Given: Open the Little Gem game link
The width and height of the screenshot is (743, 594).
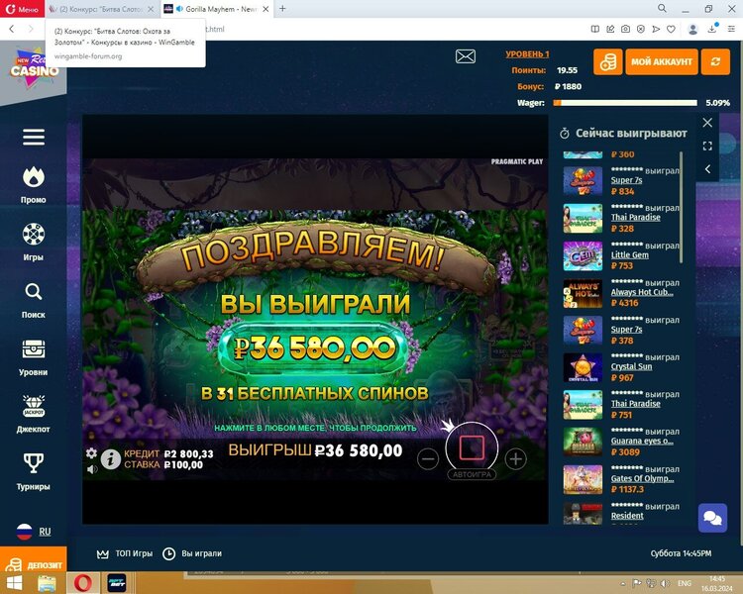Looking at the screenshot, I should 630,254.
